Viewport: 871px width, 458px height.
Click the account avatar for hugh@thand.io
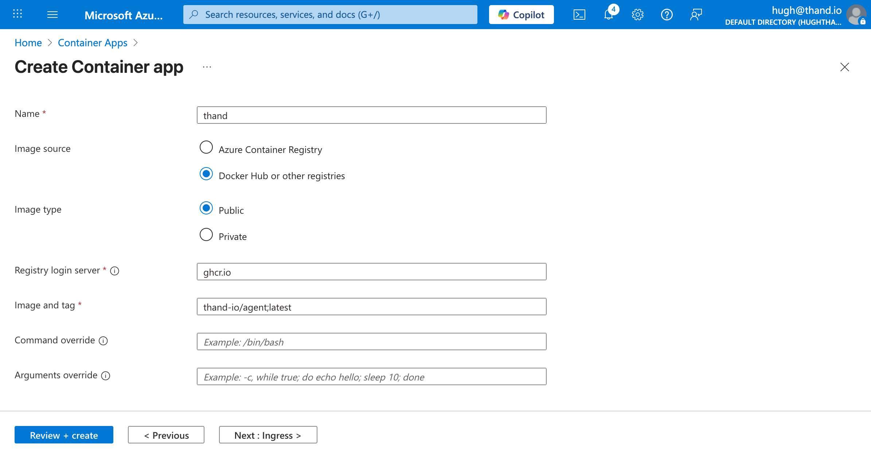pos(855,15)
